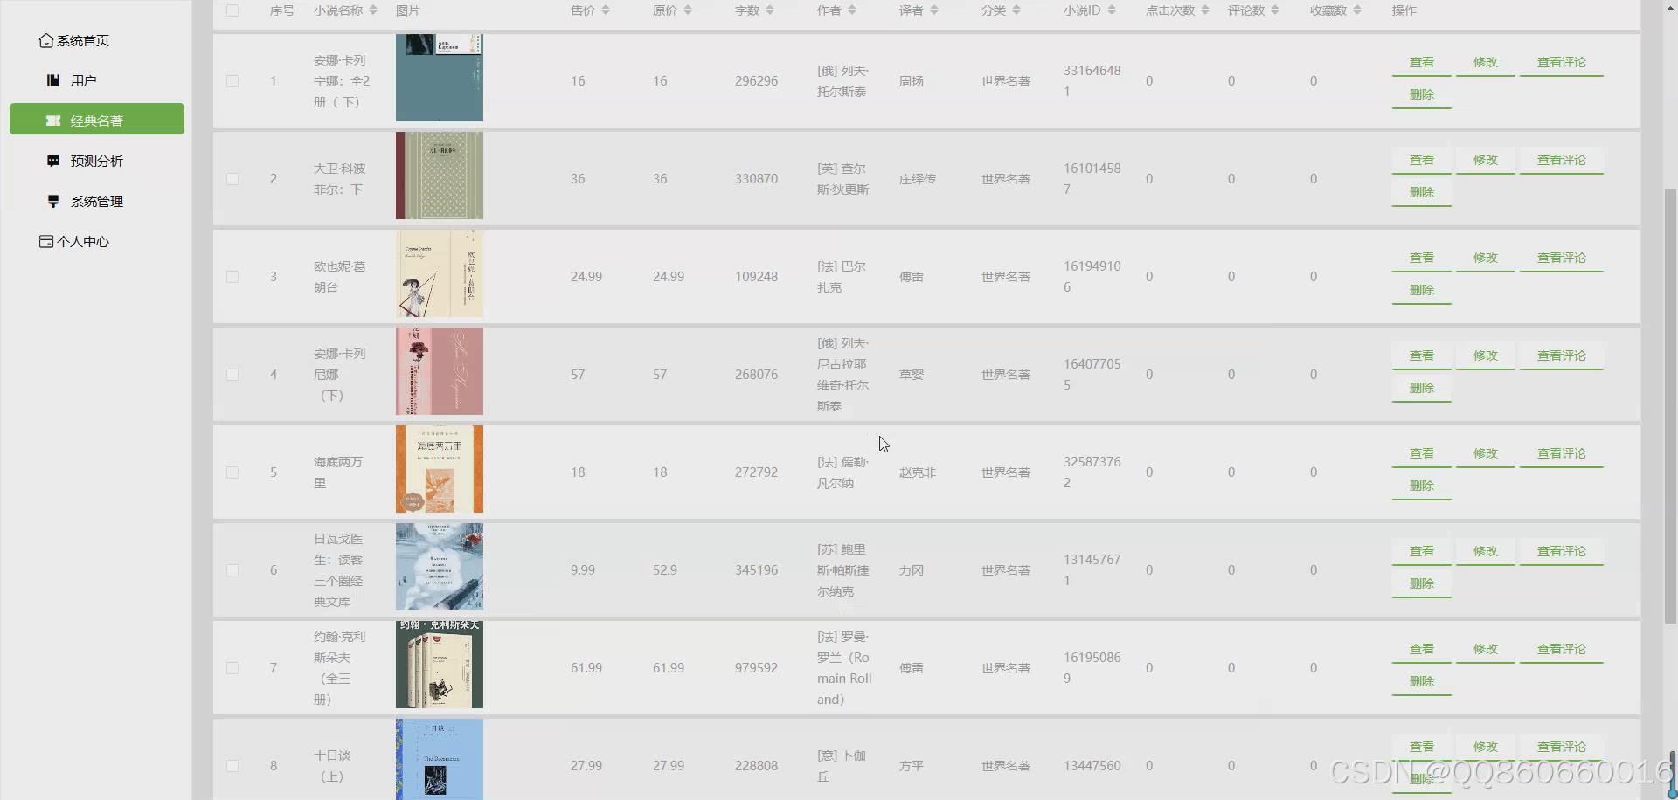Viewport: 1678px width, 800px height.
Task: Check the checkbox for row 7 约翰·克利斯朵夫
Action: (x=232, y=668)
